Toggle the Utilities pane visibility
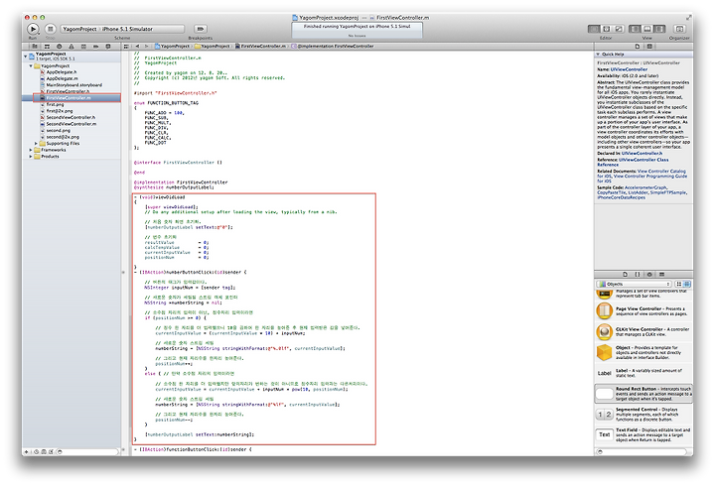This screenshot has height=486, width=715. tap(659, 29)
